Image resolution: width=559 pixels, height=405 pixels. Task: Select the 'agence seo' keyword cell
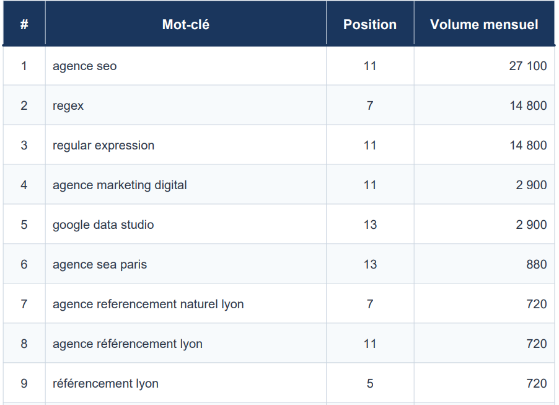tap(85, 66)
